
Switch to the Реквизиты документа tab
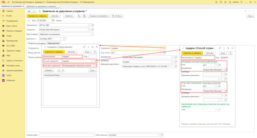point(37,43)
